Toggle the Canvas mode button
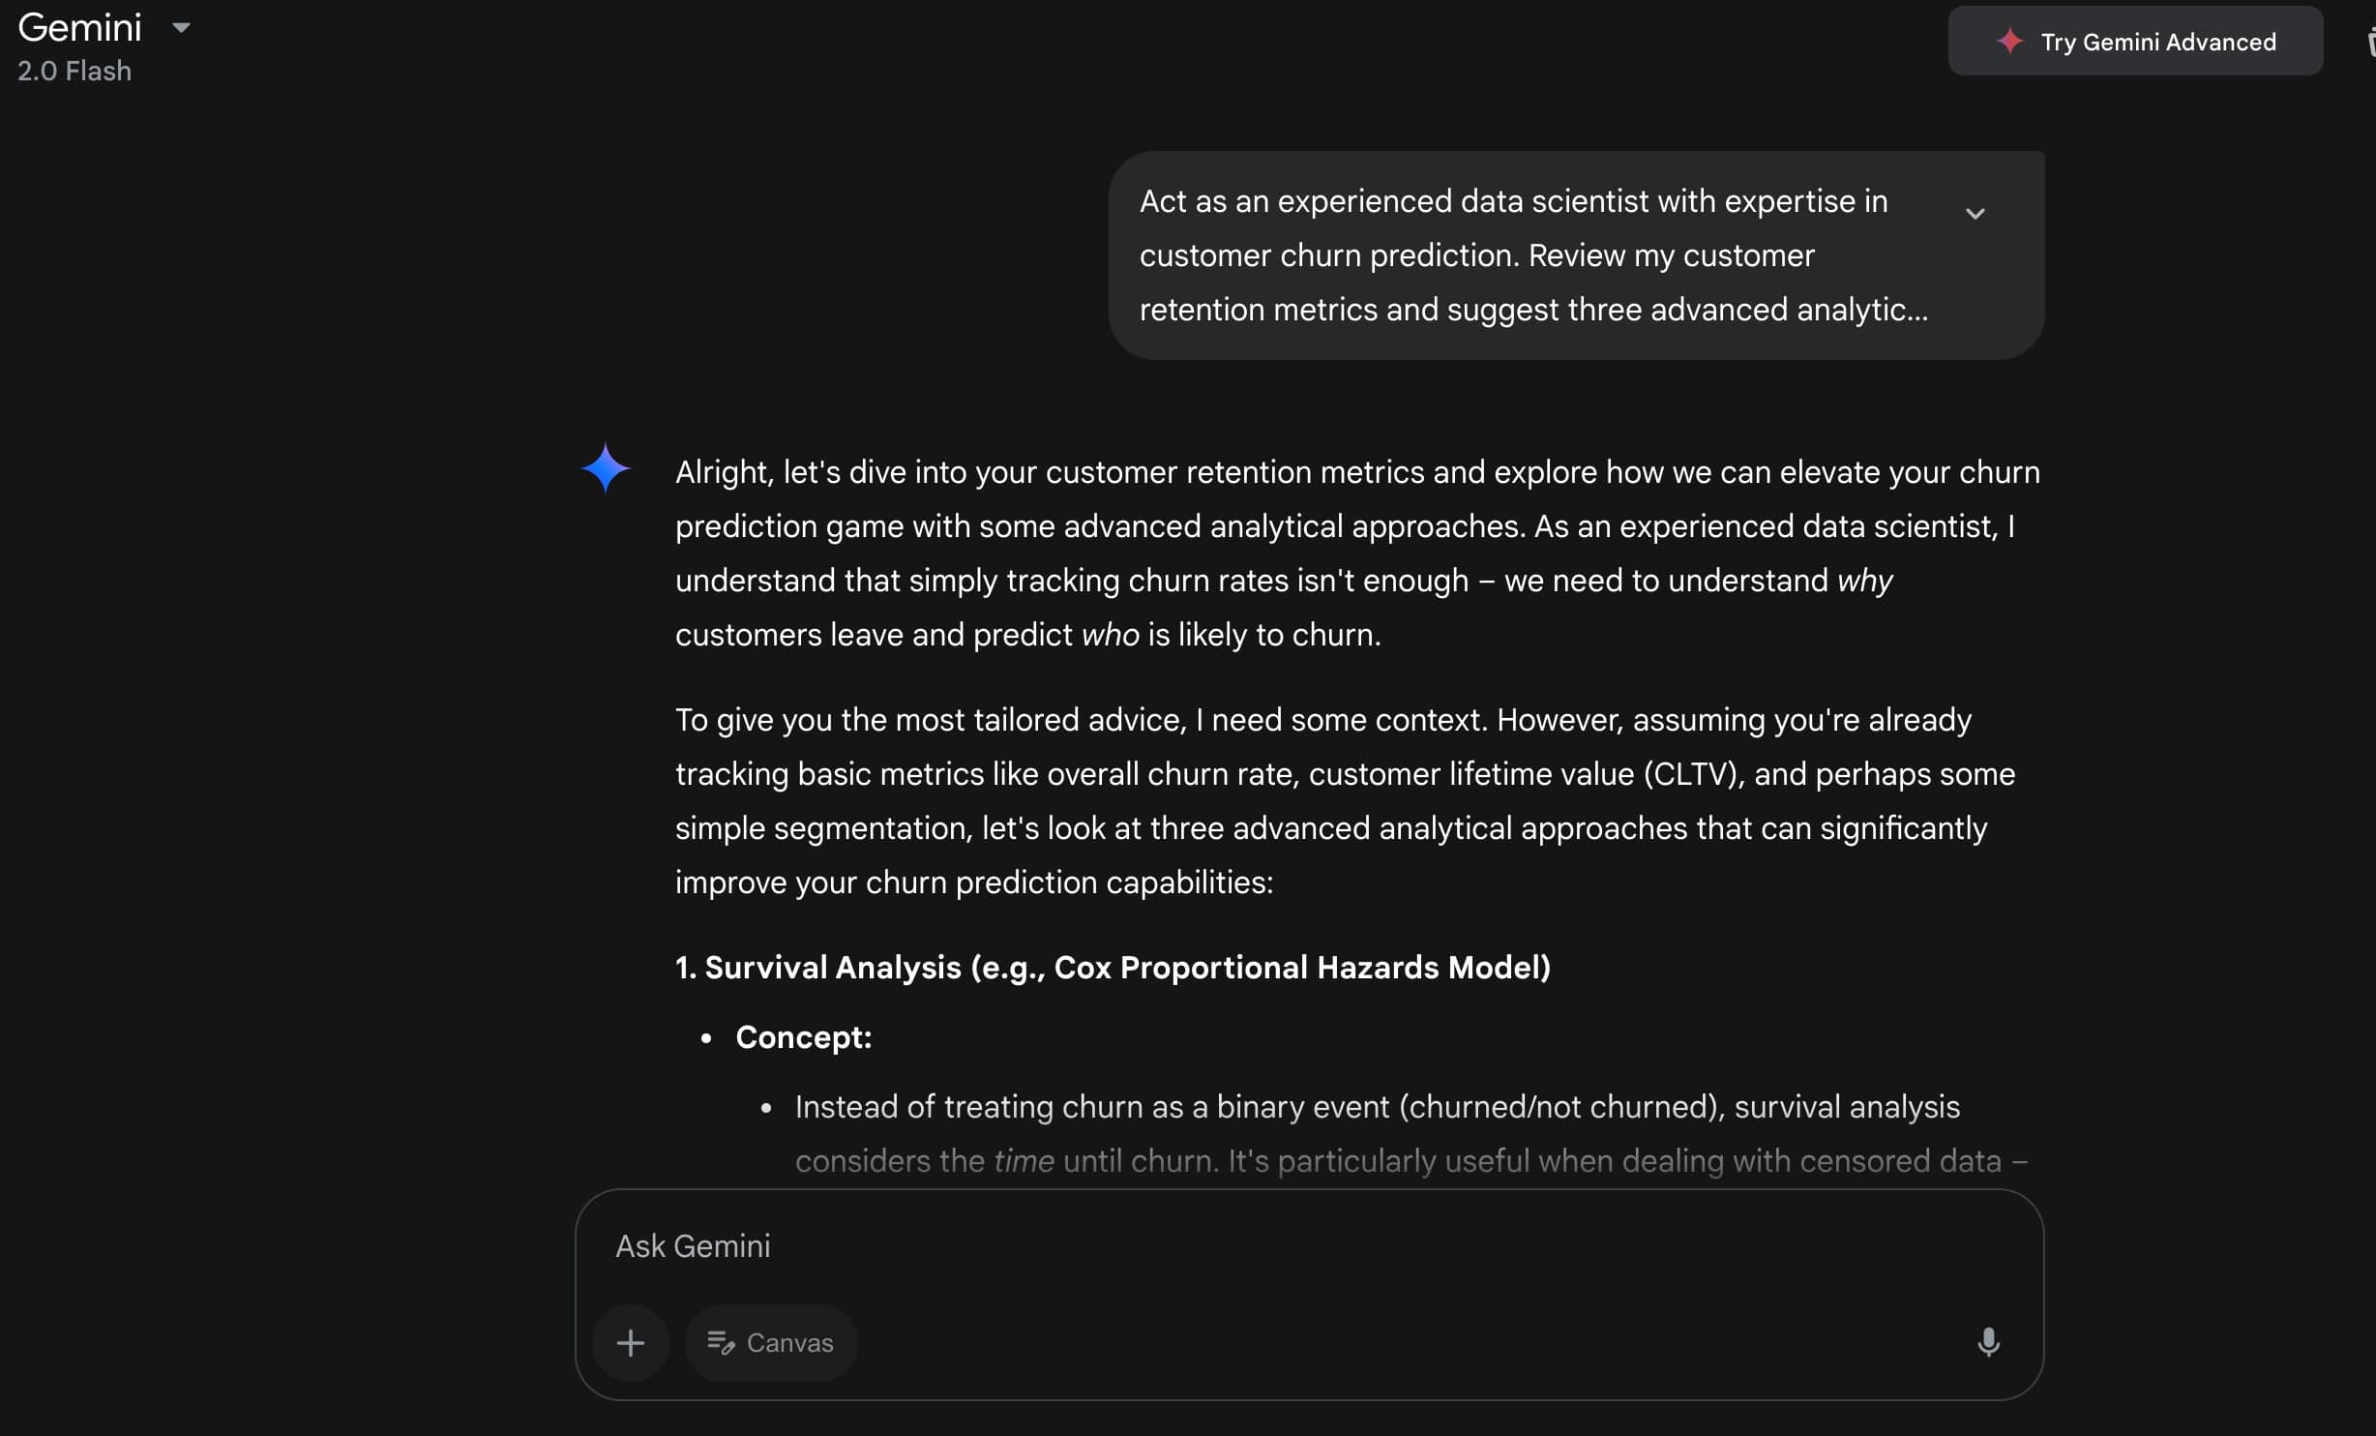The height and width of the screenshot is (1436, 2376). tap(771, 1343)
